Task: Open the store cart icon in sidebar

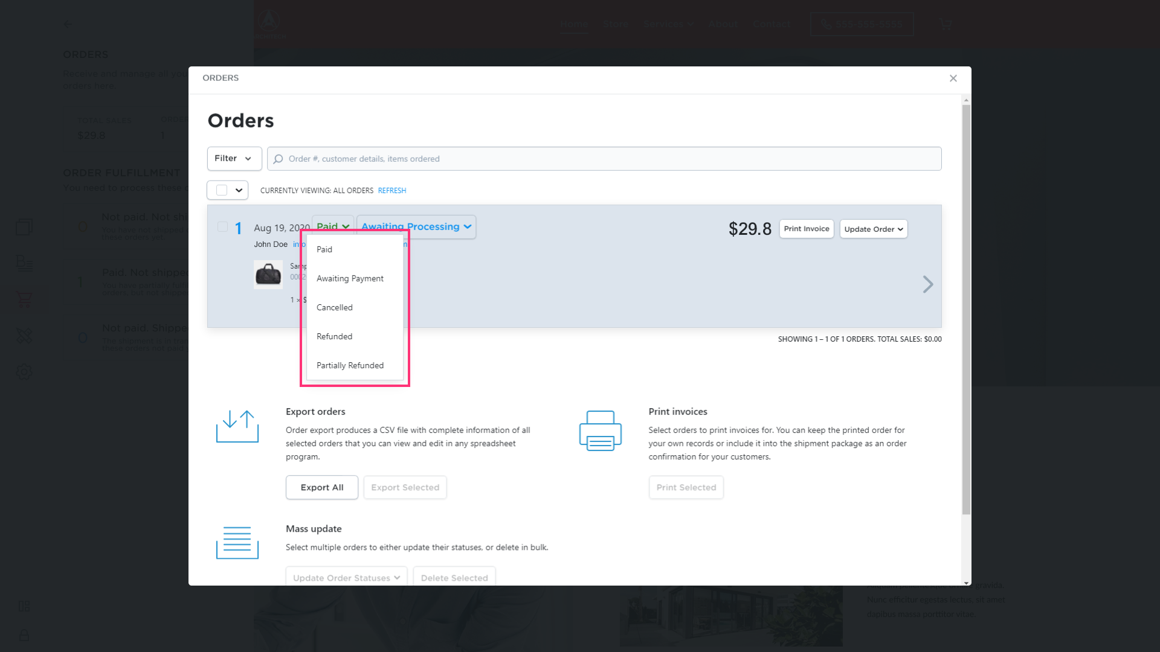Action: [24, 299]
